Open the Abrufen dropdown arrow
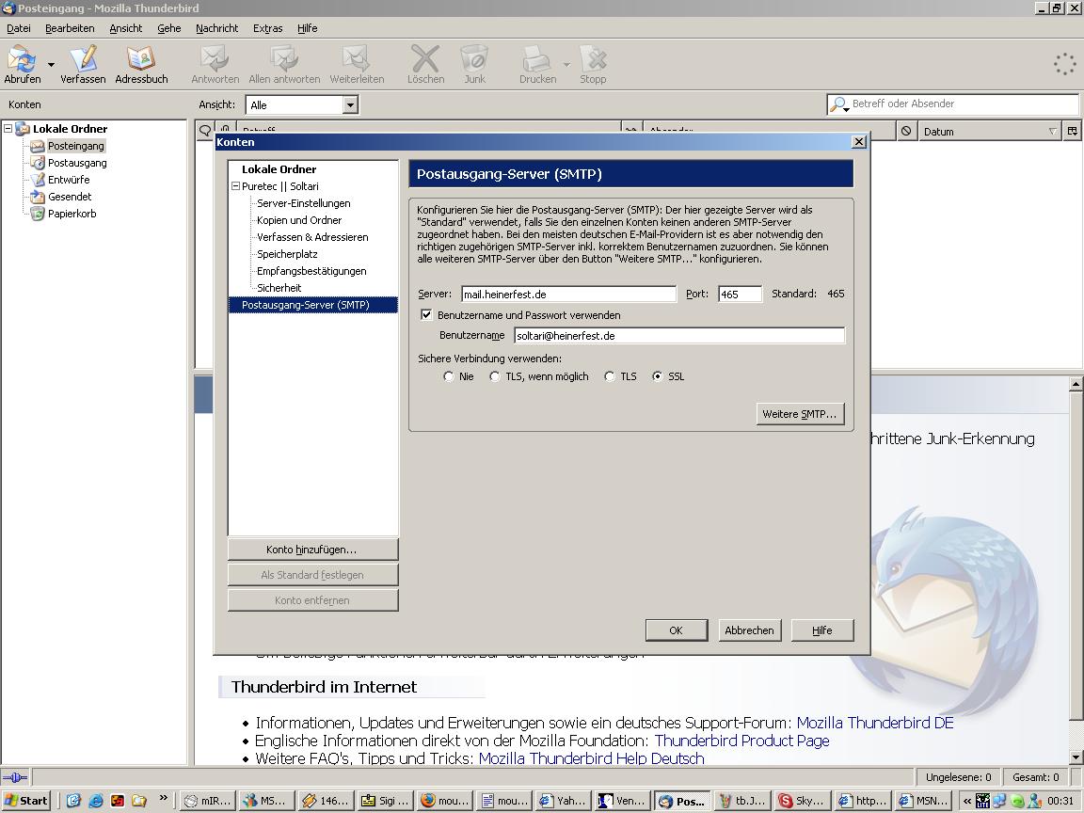 51,64
